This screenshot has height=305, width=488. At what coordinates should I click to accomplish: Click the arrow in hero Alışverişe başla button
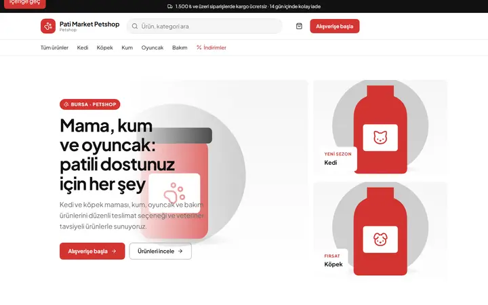(x=114, y=251)
